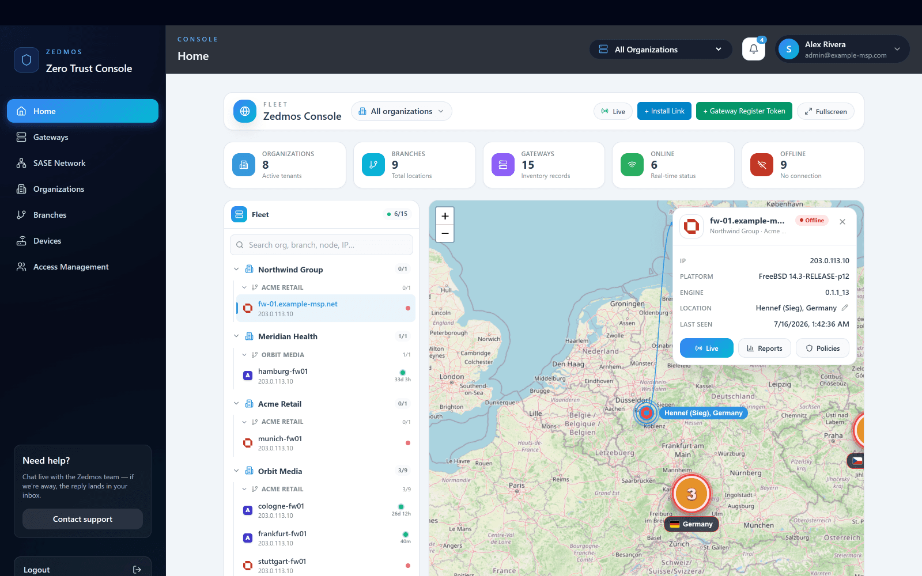Viewport: 922px width, 576px height.
Task: Click the Online wifi status icon
Action: 632,165
